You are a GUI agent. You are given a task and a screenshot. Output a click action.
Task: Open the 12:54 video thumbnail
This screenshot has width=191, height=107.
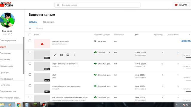[42, 77]
